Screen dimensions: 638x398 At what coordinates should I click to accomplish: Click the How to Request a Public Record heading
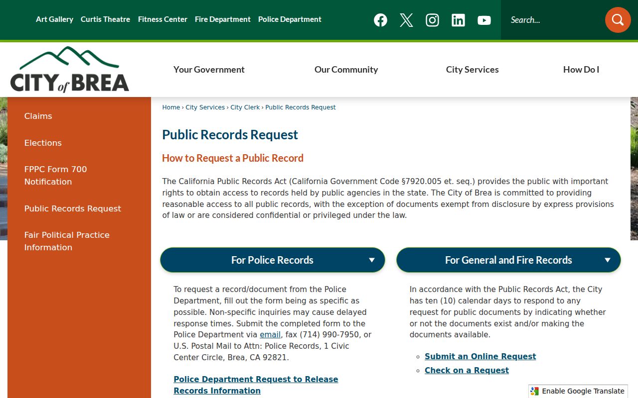(x=233, y=158)
